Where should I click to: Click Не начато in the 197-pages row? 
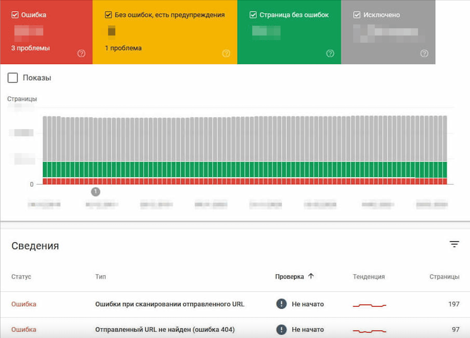coord(308,304)
